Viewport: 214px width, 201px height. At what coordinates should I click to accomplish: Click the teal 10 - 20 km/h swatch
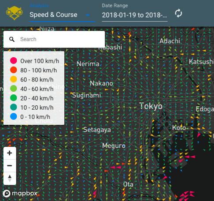pos(14,107)
